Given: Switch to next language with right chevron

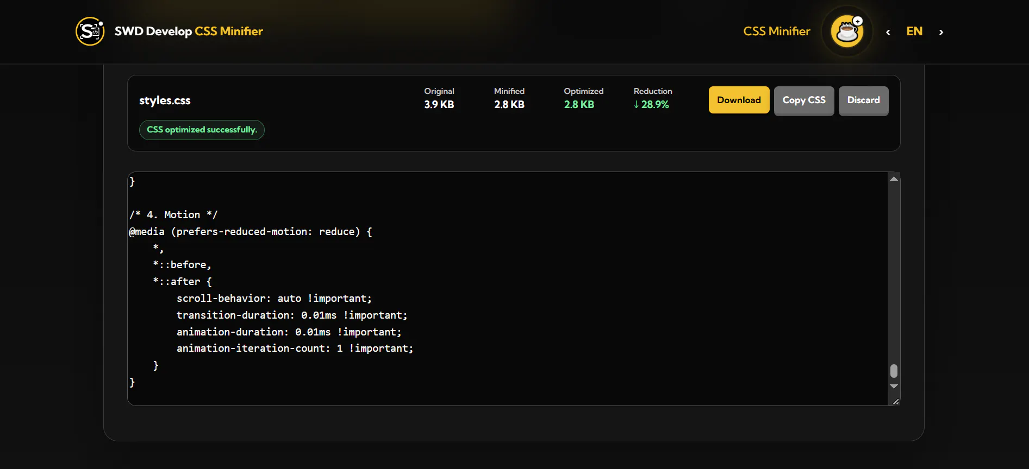Looking at the screenshot, I should point(941,32).
